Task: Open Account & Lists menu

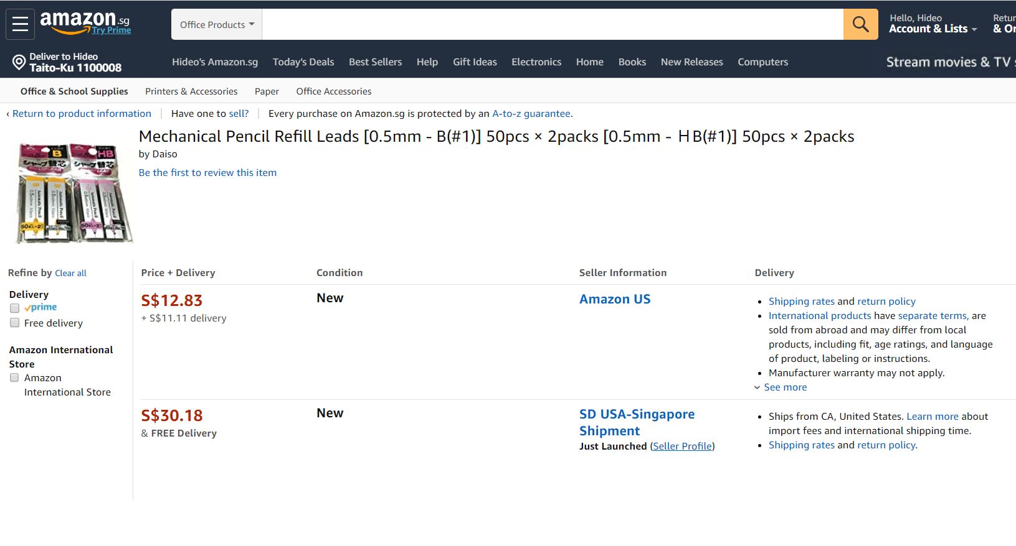Action: pyautogui.click(x=933, y=24)
